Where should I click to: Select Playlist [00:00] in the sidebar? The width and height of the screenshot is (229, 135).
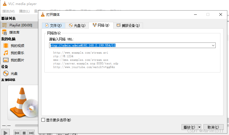[x=19, y=25]
